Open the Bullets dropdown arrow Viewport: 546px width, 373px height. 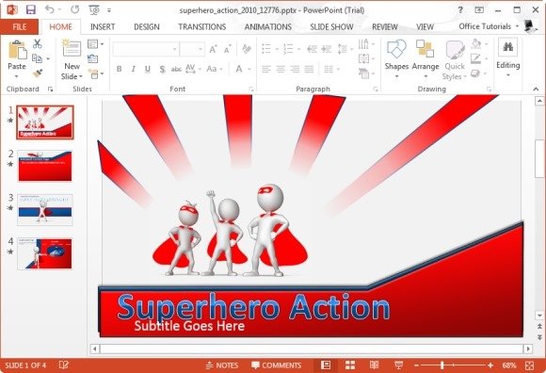277,50
